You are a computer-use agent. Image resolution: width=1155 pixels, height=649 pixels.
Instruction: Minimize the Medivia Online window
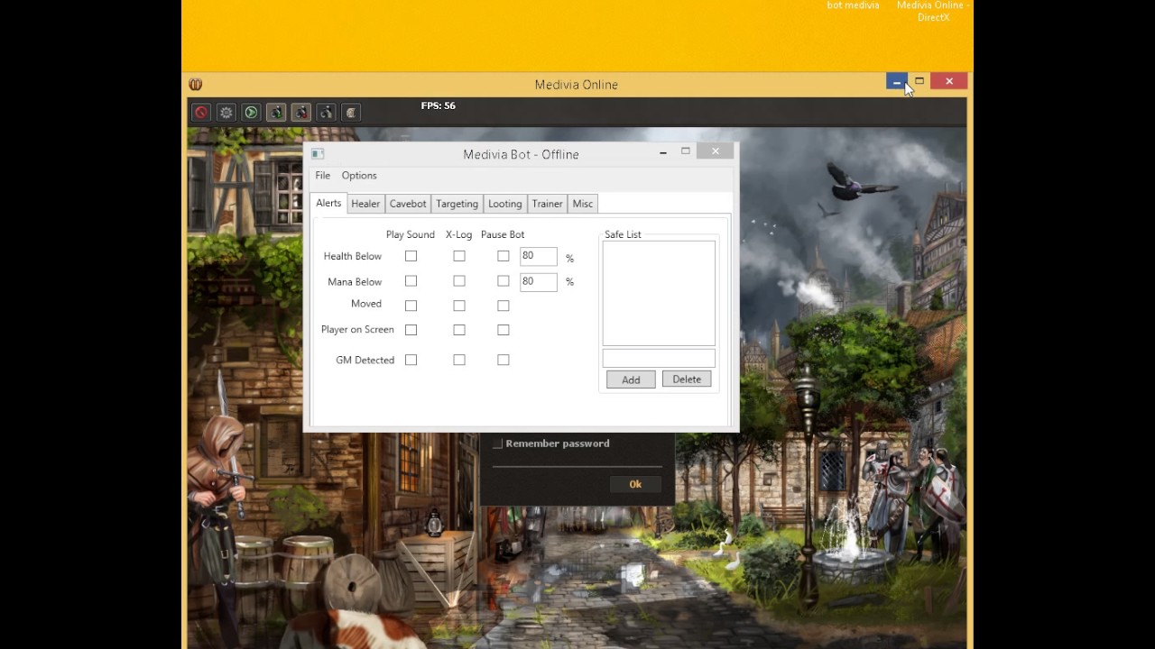tap(896, 82)
